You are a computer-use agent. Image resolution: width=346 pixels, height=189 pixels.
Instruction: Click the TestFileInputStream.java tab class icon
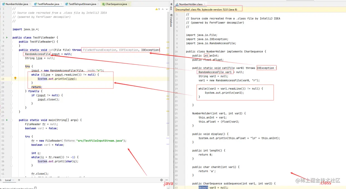[66, 4]
